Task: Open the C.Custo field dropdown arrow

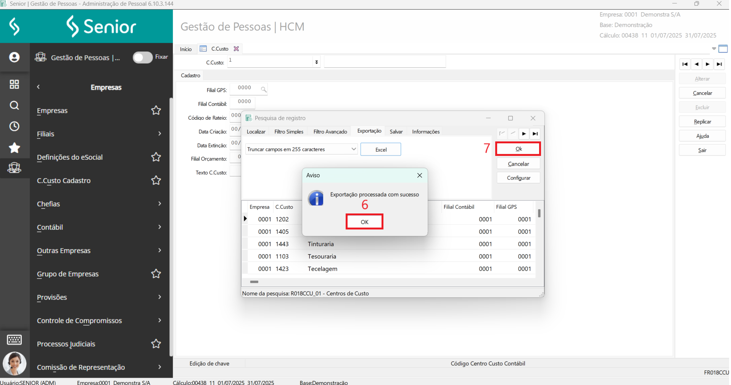Action: [316, 62]
